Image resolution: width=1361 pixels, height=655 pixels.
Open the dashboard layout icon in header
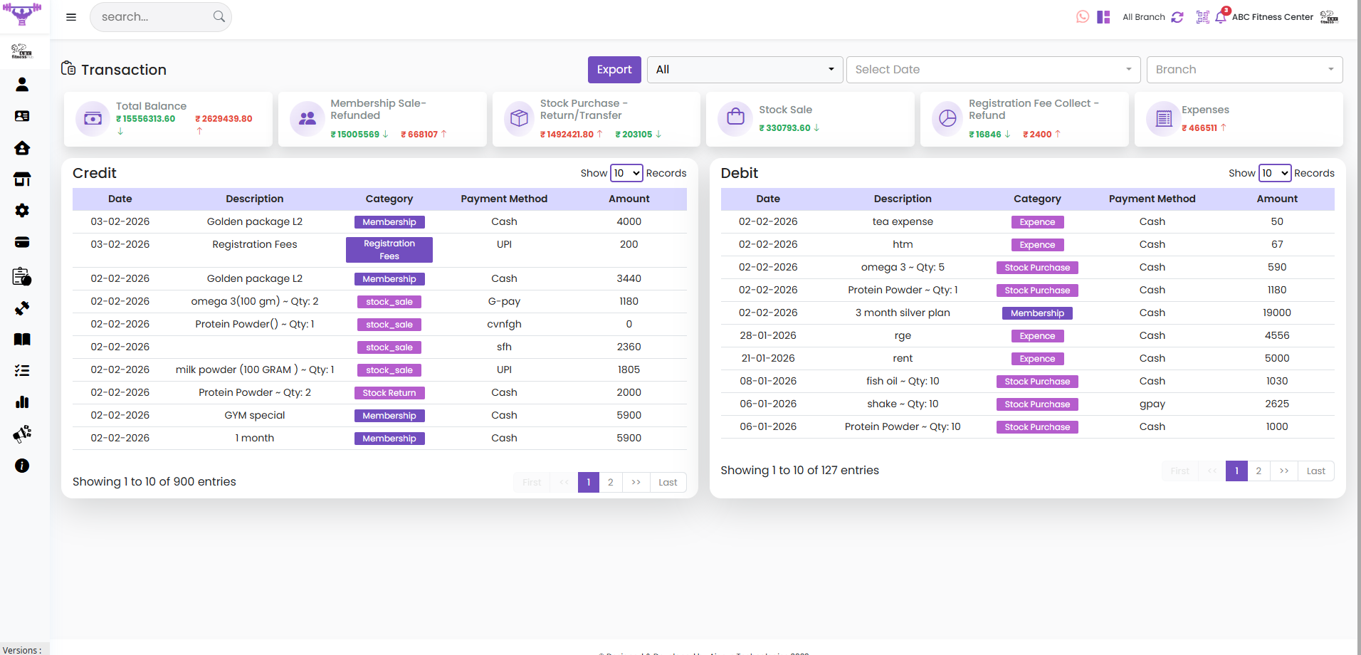click(x=1103, y=17)
